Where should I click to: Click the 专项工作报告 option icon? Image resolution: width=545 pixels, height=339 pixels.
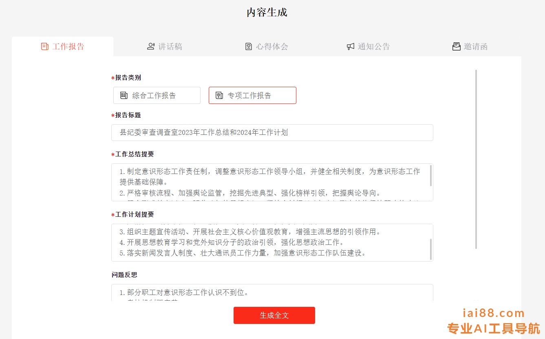[x=219, y=95]
